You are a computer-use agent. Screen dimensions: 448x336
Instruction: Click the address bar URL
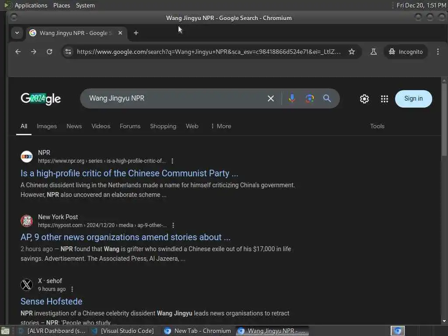pos(209,52)
